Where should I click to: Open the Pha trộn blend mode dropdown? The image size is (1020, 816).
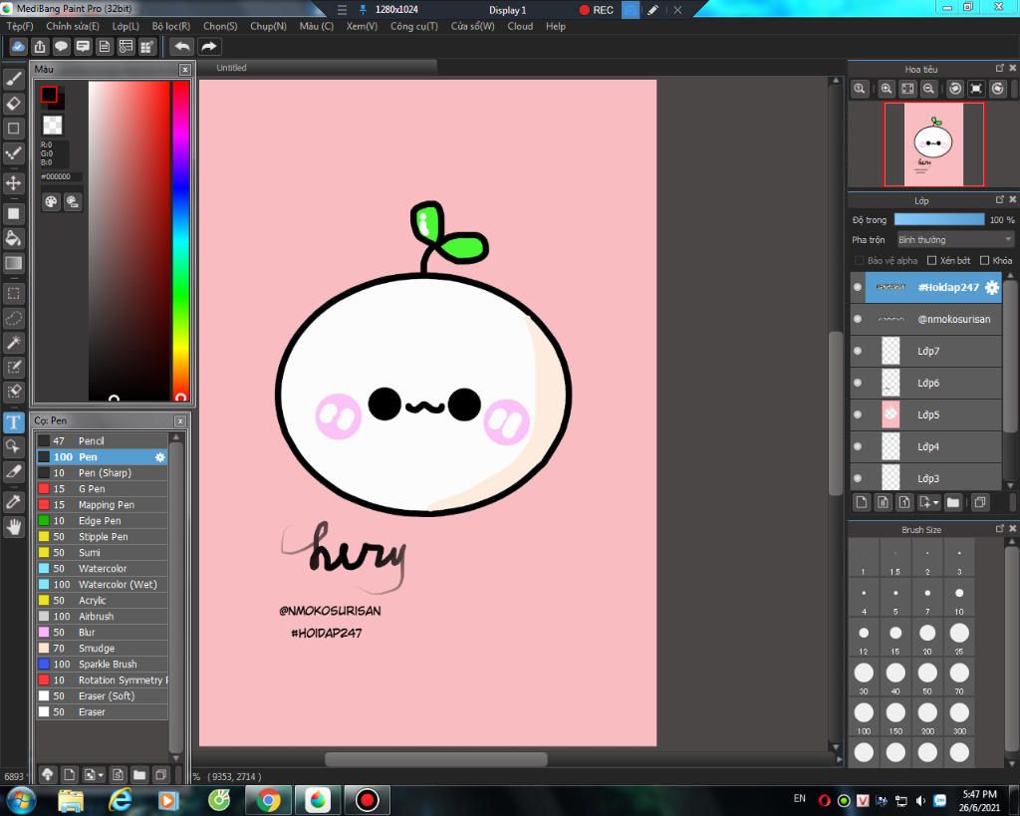point(955,239)
